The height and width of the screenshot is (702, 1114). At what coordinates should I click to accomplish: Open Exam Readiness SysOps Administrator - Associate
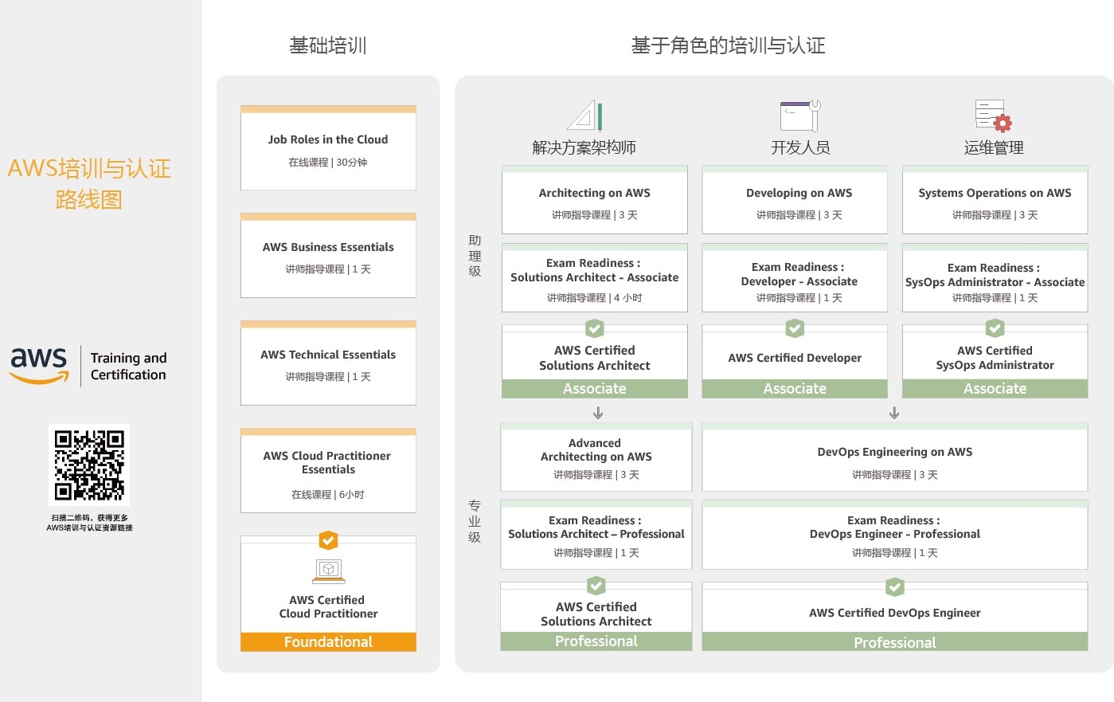[995, 278]
